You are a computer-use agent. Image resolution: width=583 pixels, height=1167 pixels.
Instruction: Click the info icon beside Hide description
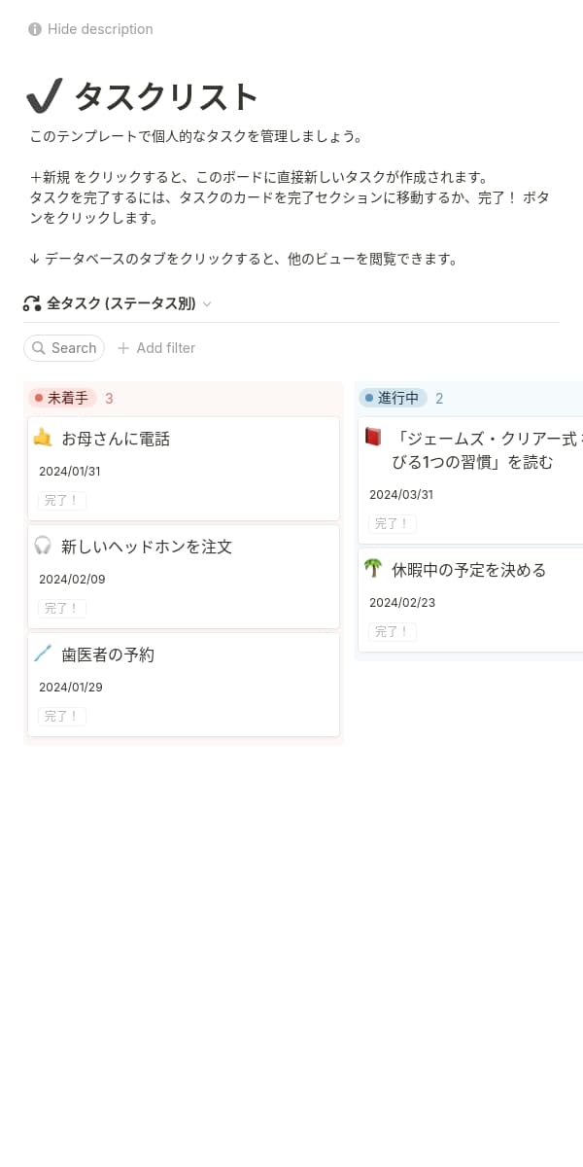(x=34, y=29)
